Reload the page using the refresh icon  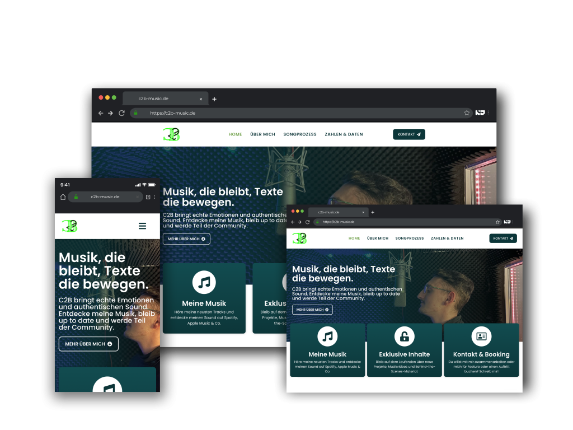(308, 222)
